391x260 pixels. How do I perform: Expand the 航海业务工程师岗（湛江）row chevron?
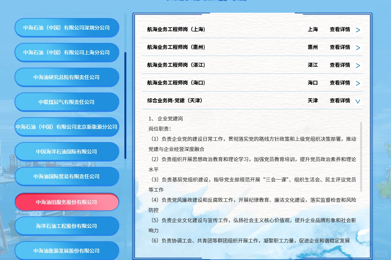[358, 65]
